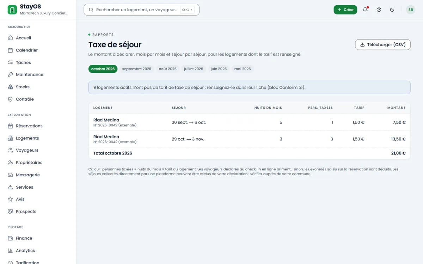Open Accueil via its house icon

pos(10,38)
